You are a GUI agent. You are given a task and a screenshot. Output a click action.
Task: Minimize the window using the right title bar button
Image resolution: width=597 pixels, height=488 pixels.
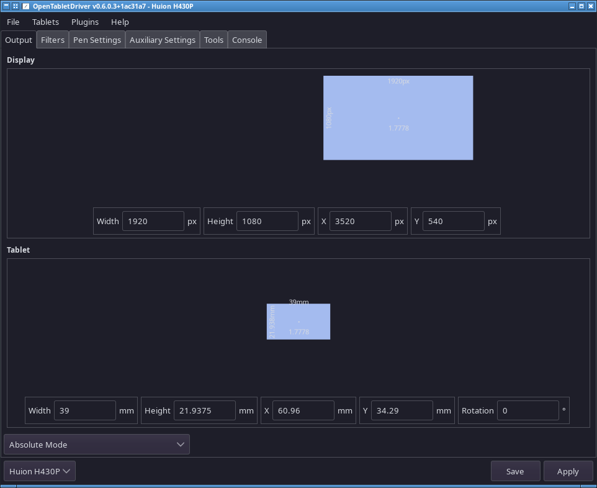pos(572,6)
